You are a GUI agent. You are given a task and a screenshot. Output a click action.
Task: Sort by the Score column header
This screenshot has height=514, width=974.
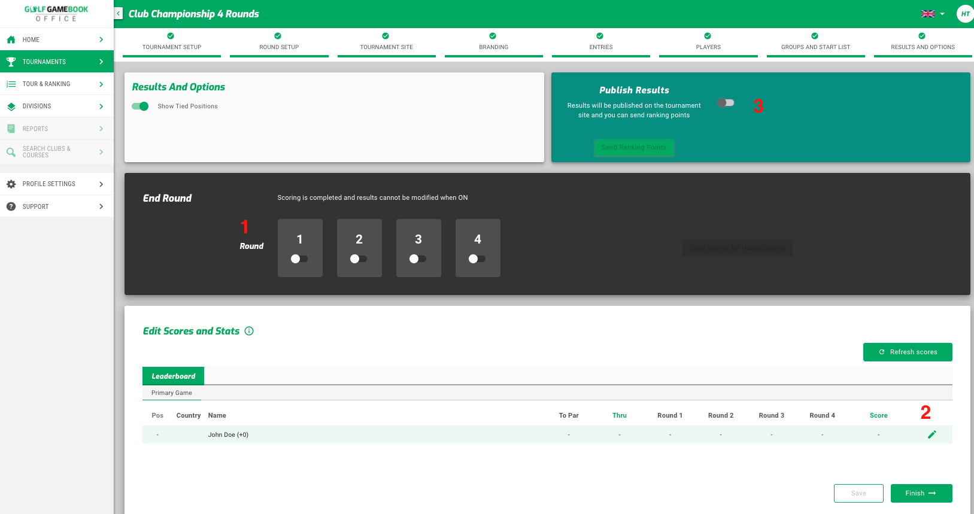click(x=879, y=415)
